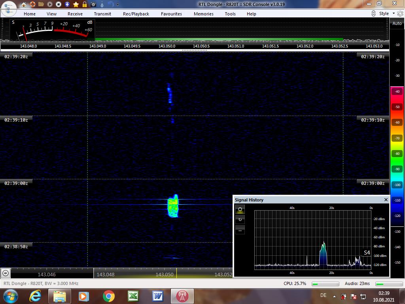The height and width of the screenshot is (304, 405).
Task: Click 143.046 on the bottom band overview bar
Action: click(x=47, y=275)
